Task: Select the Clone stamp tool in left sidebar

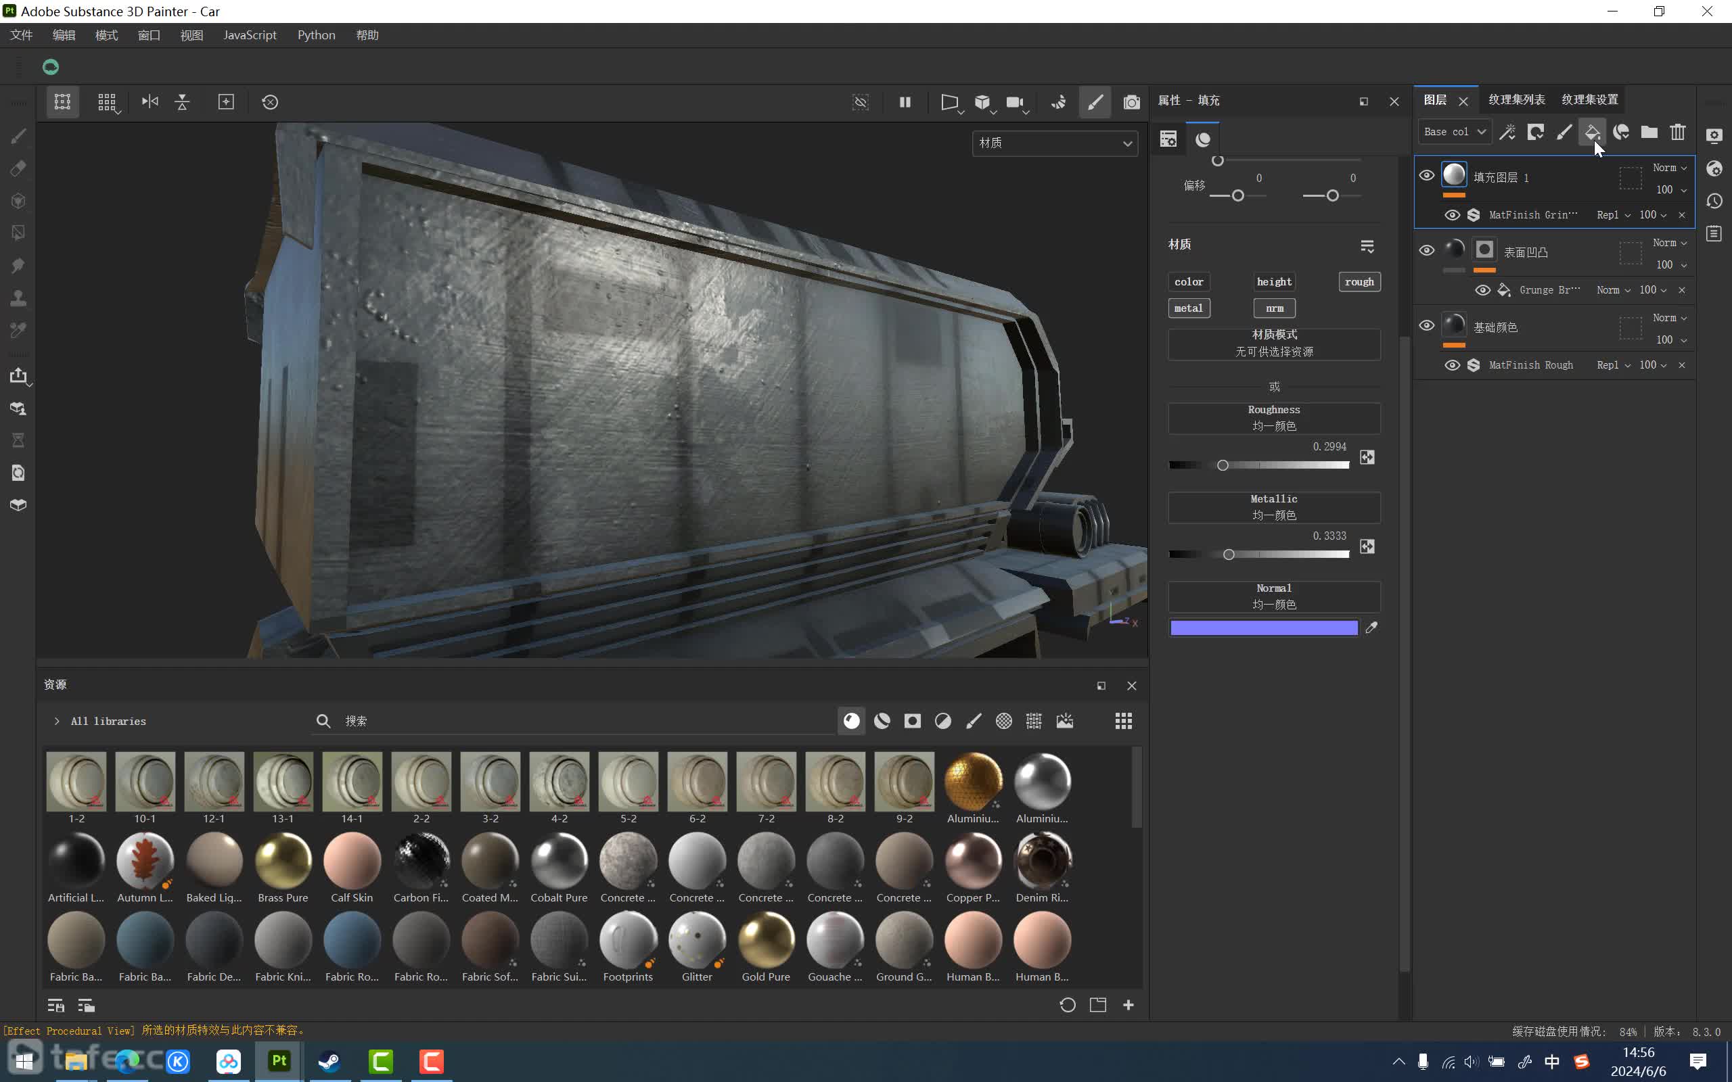Action: pos(19,298)
